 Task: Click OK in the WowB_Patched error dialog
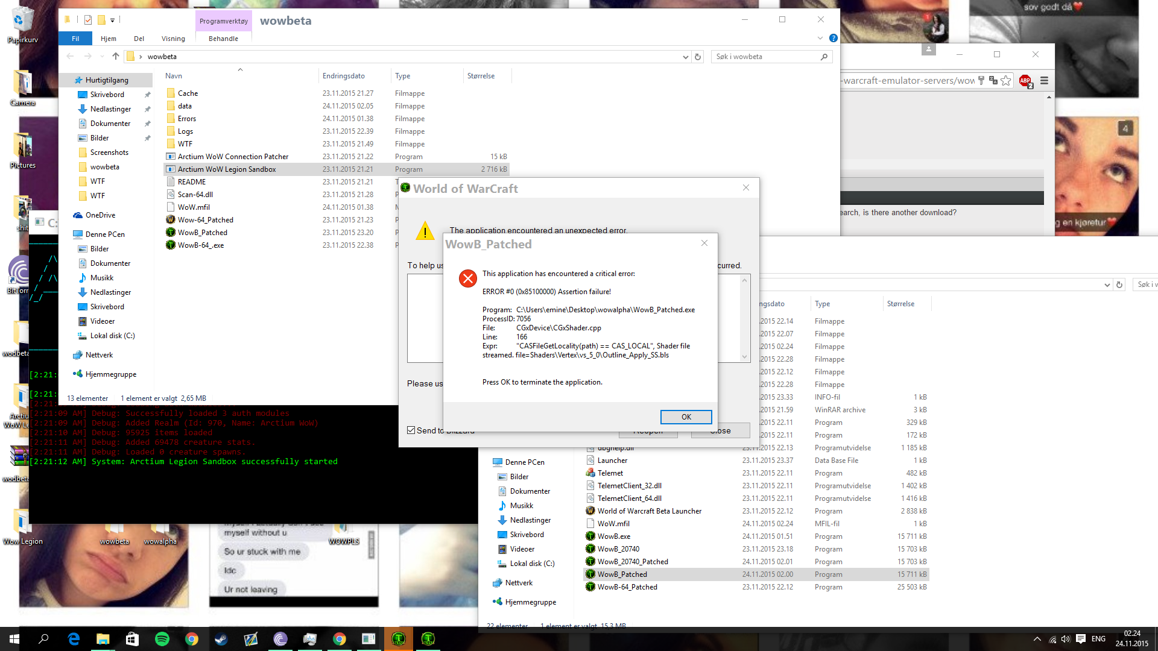tap(686, 417)
